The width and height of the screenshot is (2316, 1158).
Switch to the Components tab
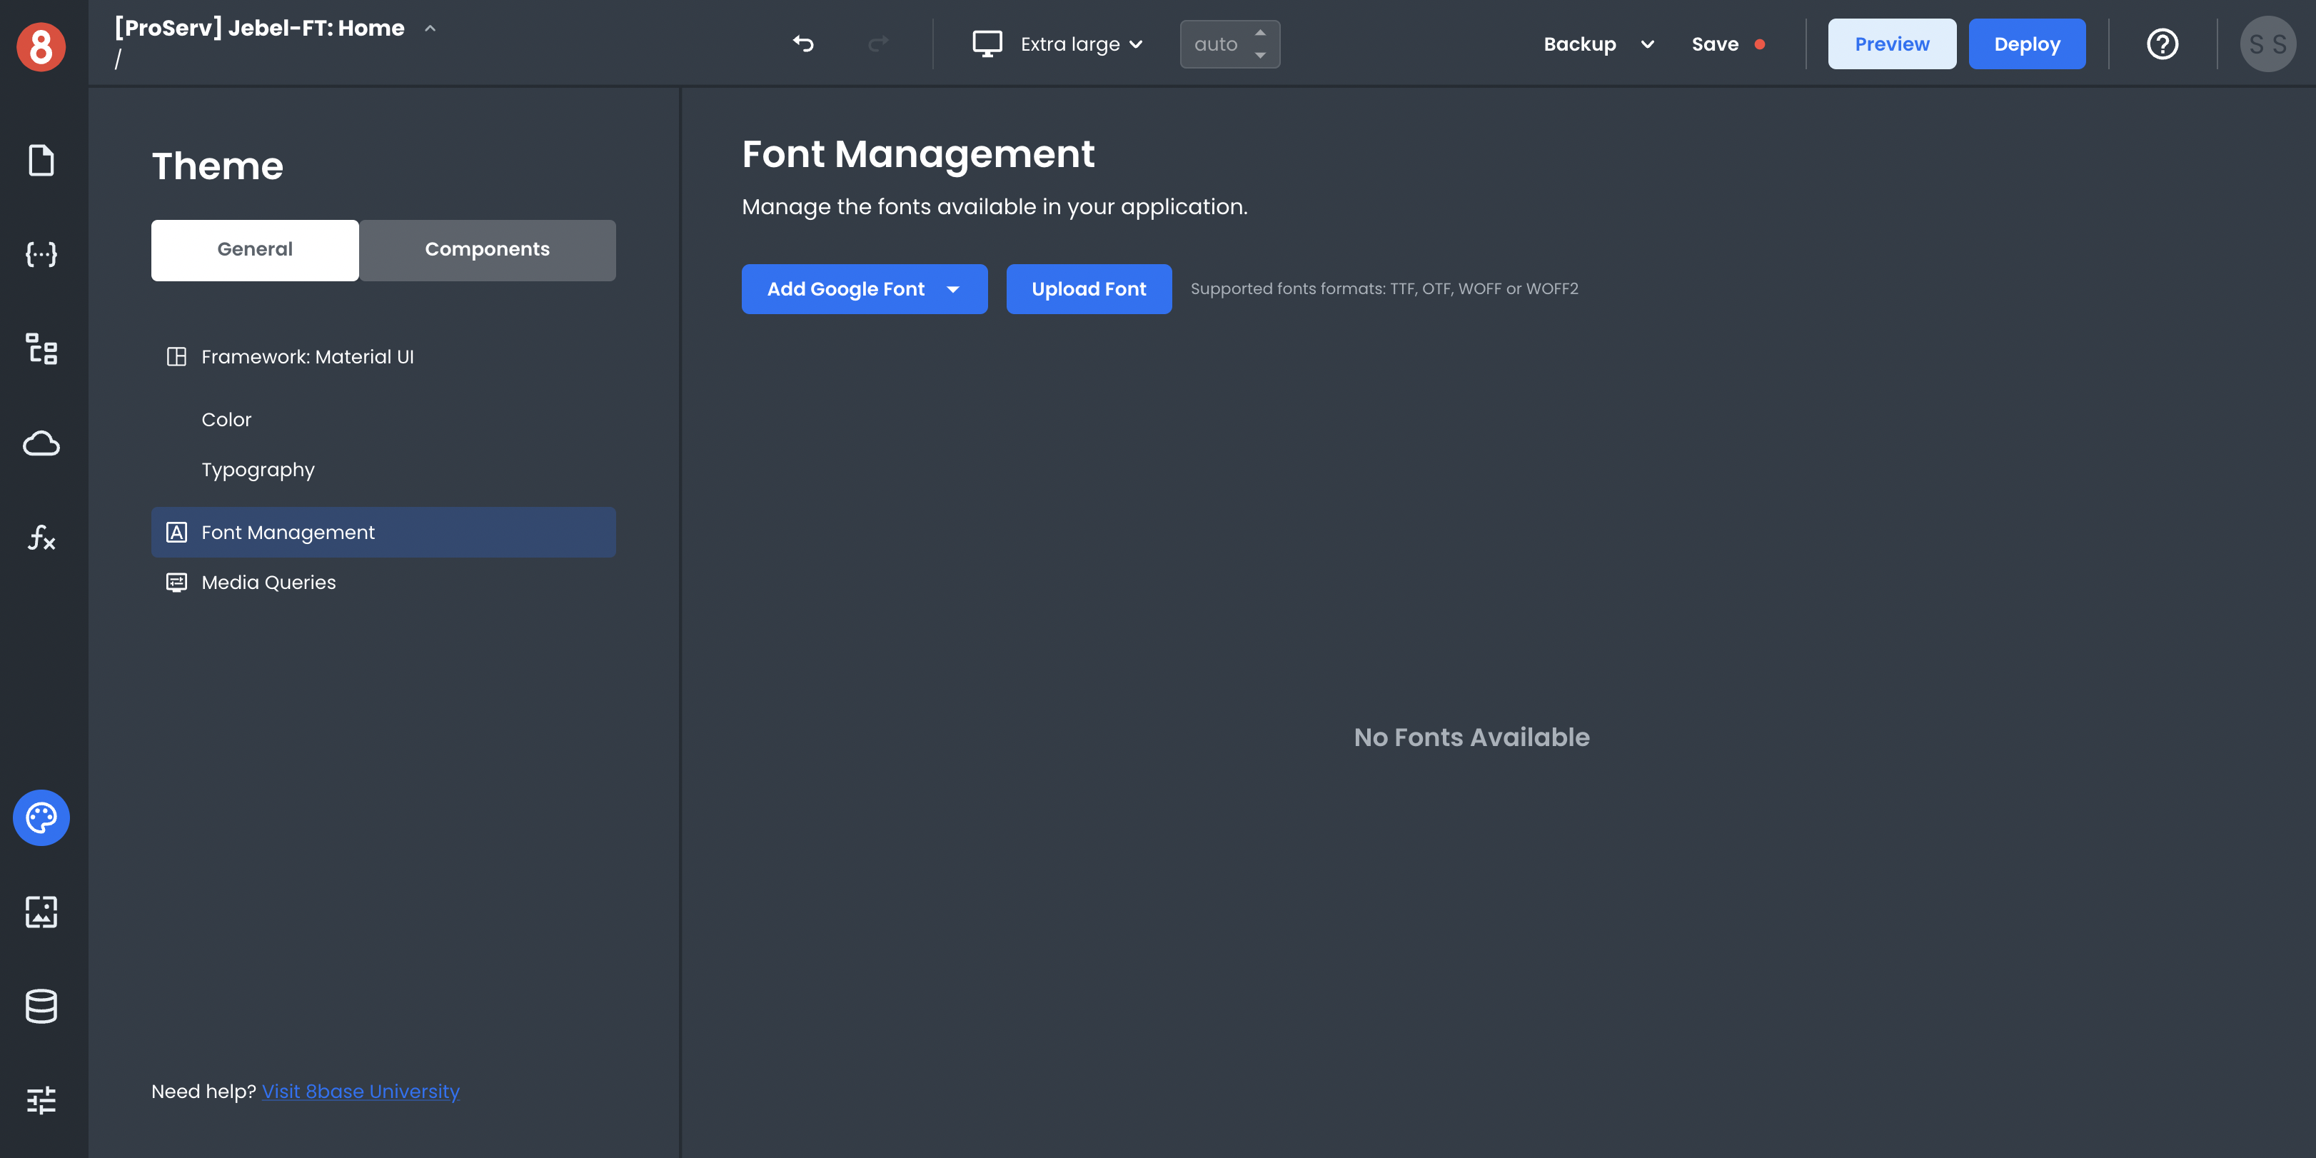488,250
